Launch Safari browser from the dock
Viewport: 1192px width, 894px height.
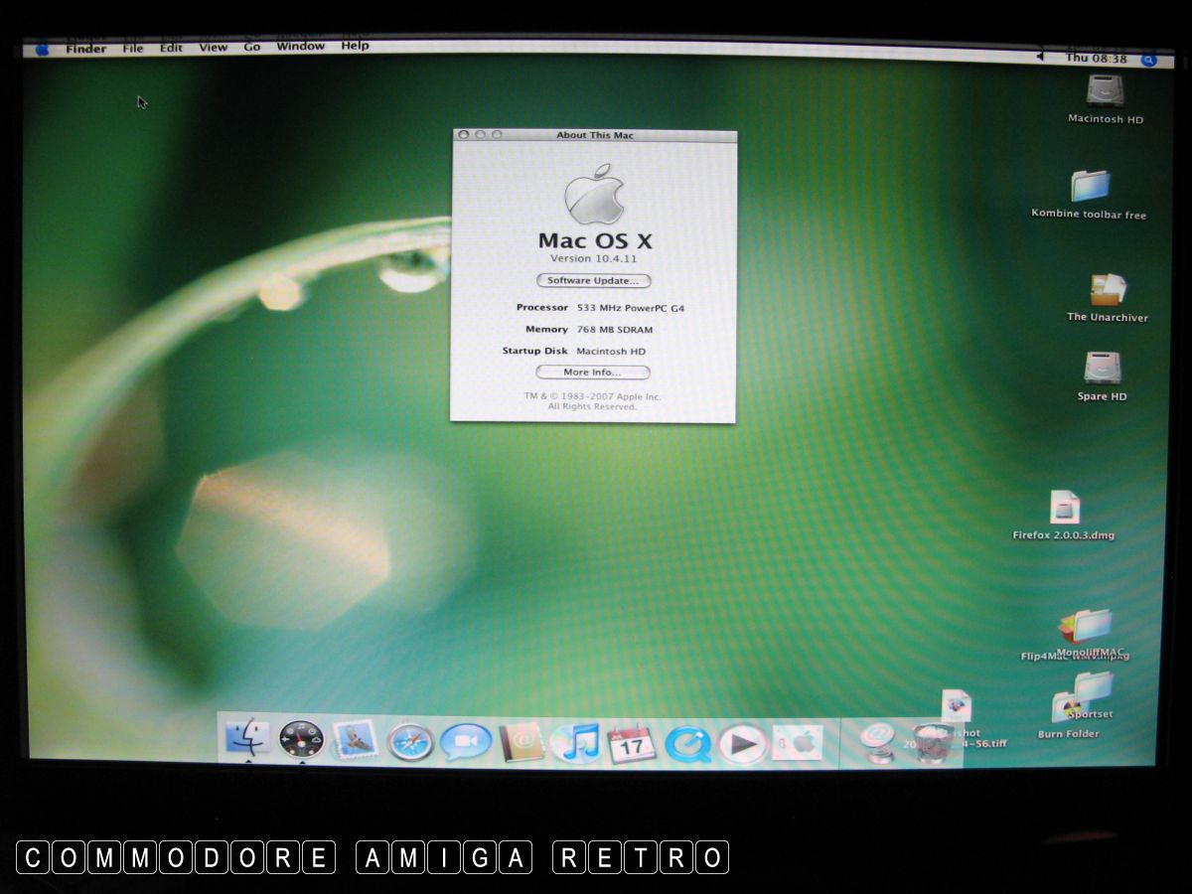pyautogui.click(x=410, y=741)
